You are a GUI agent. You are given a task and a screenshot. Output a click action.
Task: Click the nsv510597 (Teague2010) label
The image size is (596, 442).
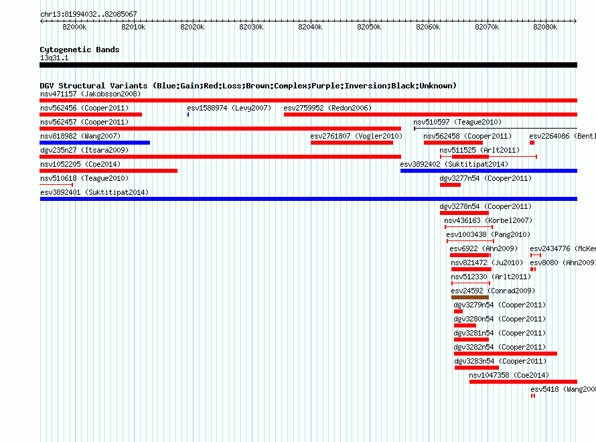[457, 122]
